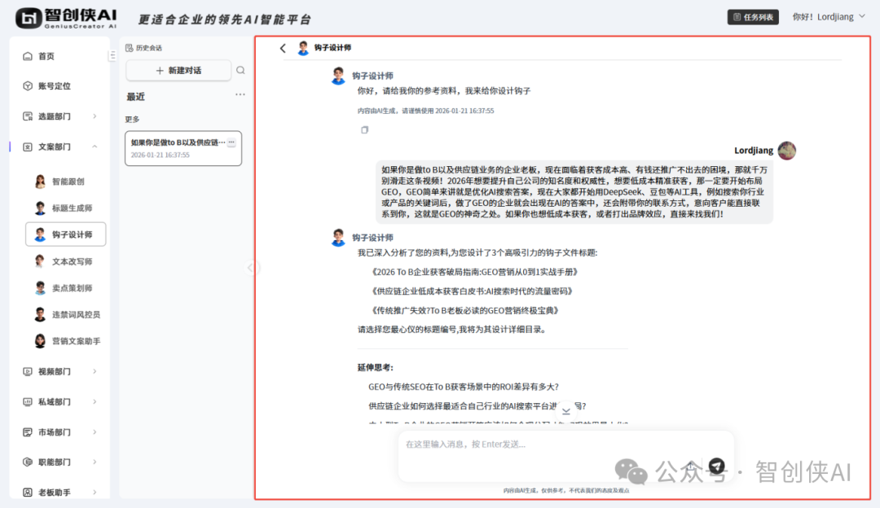Click the 文案部门 icon
The image size is (880, 508).
click(x=28, y=147)
